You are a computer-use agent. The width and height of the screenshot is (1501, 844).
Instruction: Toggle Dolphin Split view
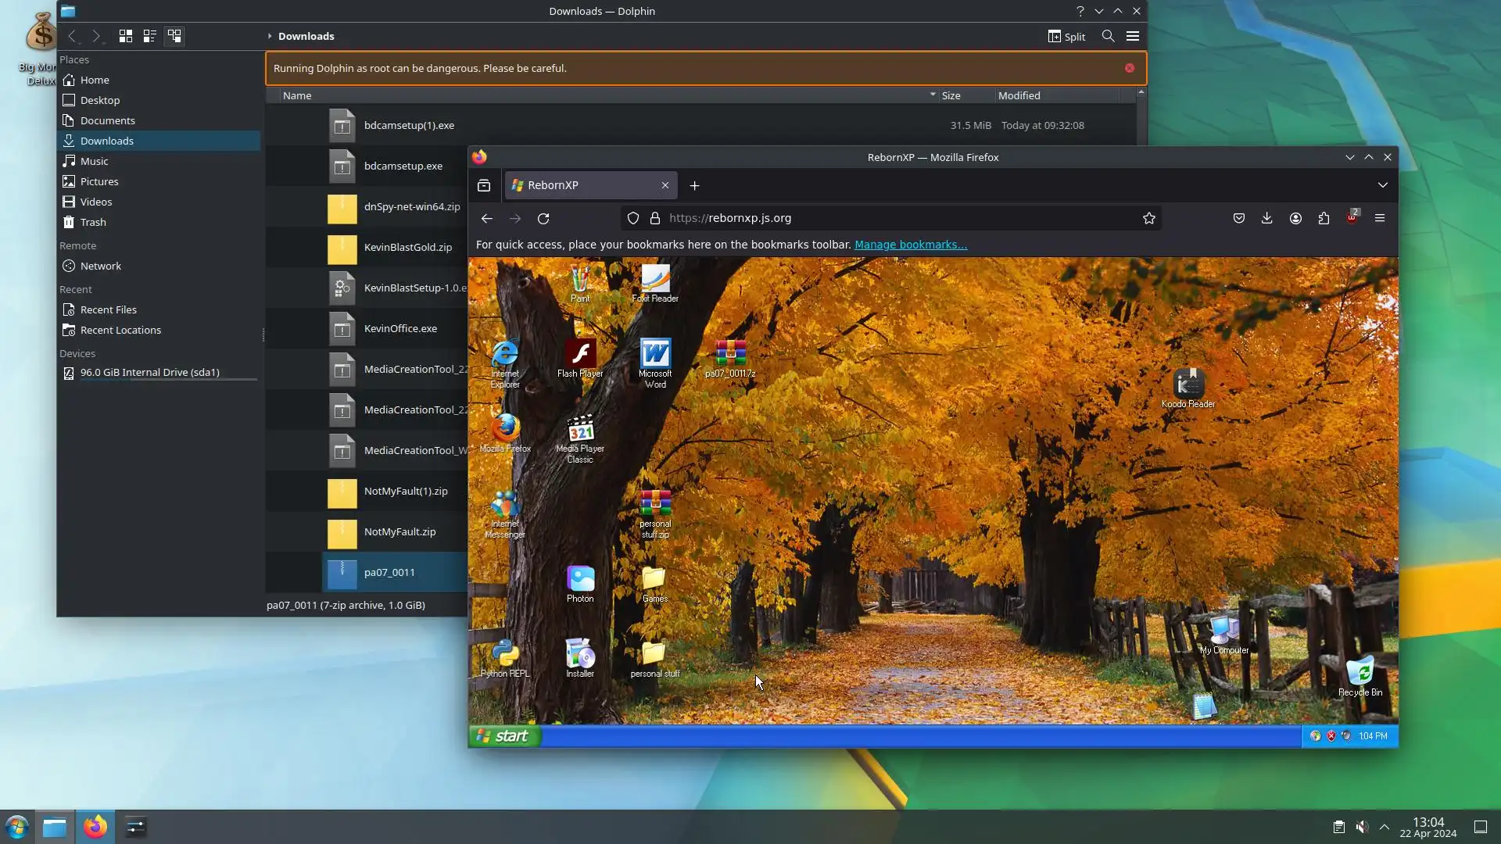tap(1066, 36)
